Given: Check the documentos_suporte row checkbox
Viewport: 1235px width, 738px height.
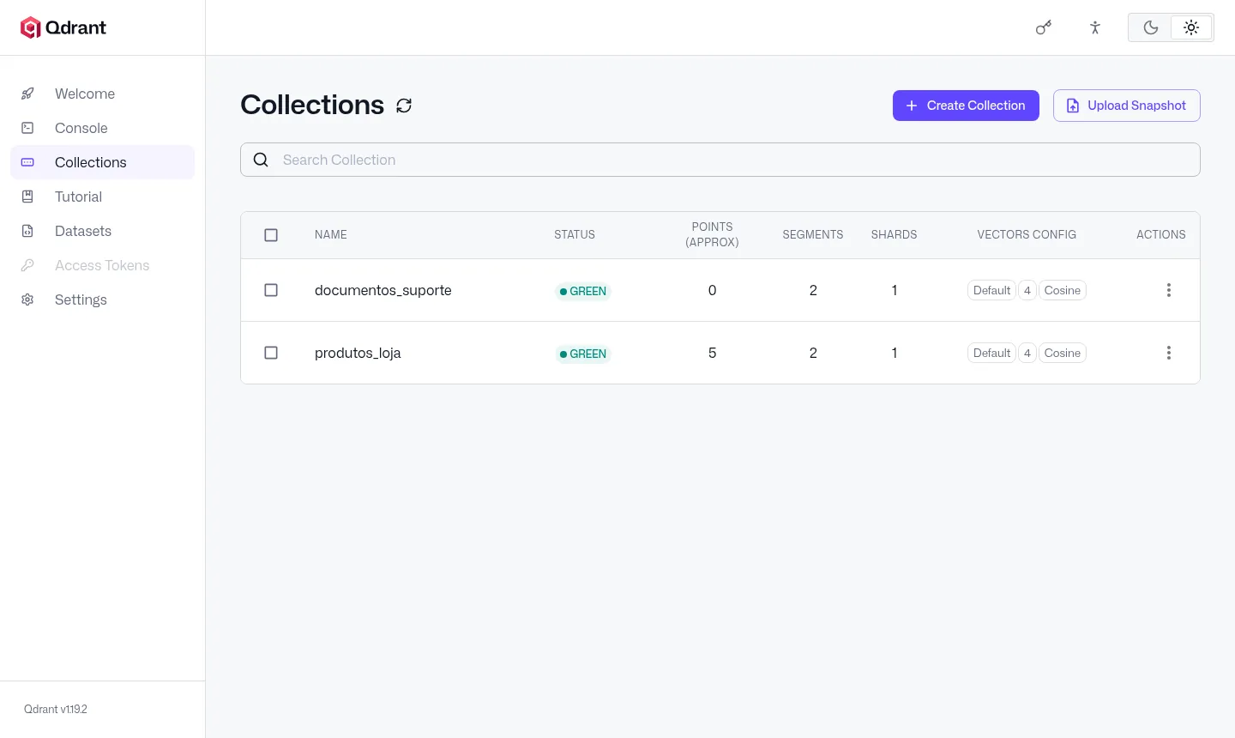Looking at the screenshot, I should click(x=271, y=290).
